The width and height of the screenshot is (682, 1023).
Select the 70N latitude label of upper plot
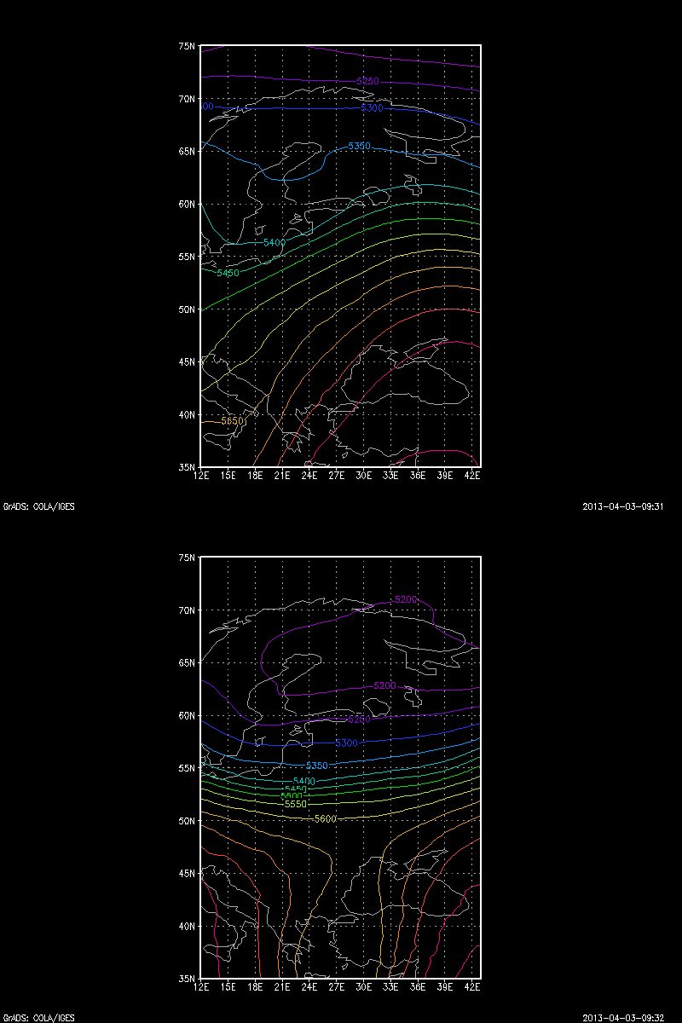(x=188, y=99)
